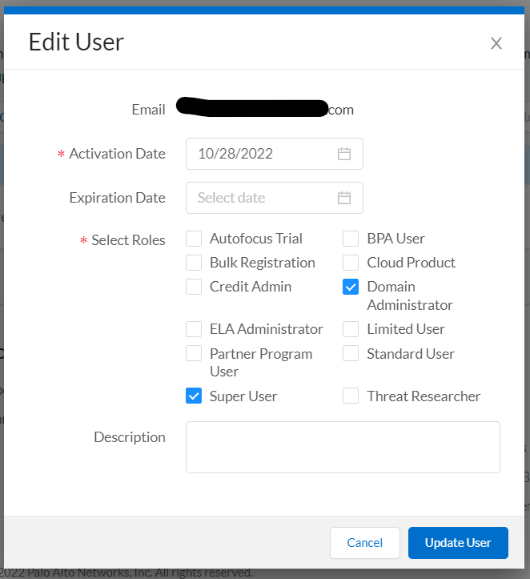The width and height of the screenshot is (530, 579).
Task: Close the Edit User dialog with X
Action: [x=496, y=43]
